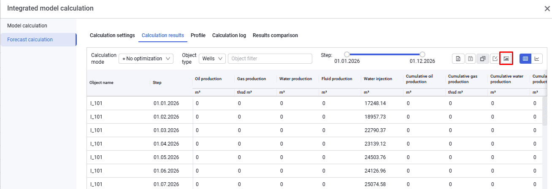The width and height of the screenshot is (552, 189).
Task: Focus the Object filter input field
Action: [270, 59]
